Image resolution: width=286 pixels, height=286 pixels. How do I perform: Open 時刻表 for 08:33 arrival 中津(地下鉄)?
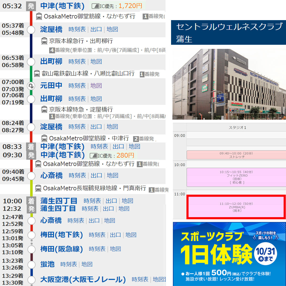tap(99, 146)
